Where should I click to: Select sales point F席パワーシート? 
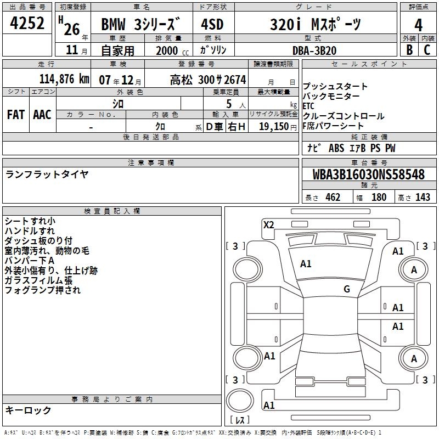[x=333, y=126]
